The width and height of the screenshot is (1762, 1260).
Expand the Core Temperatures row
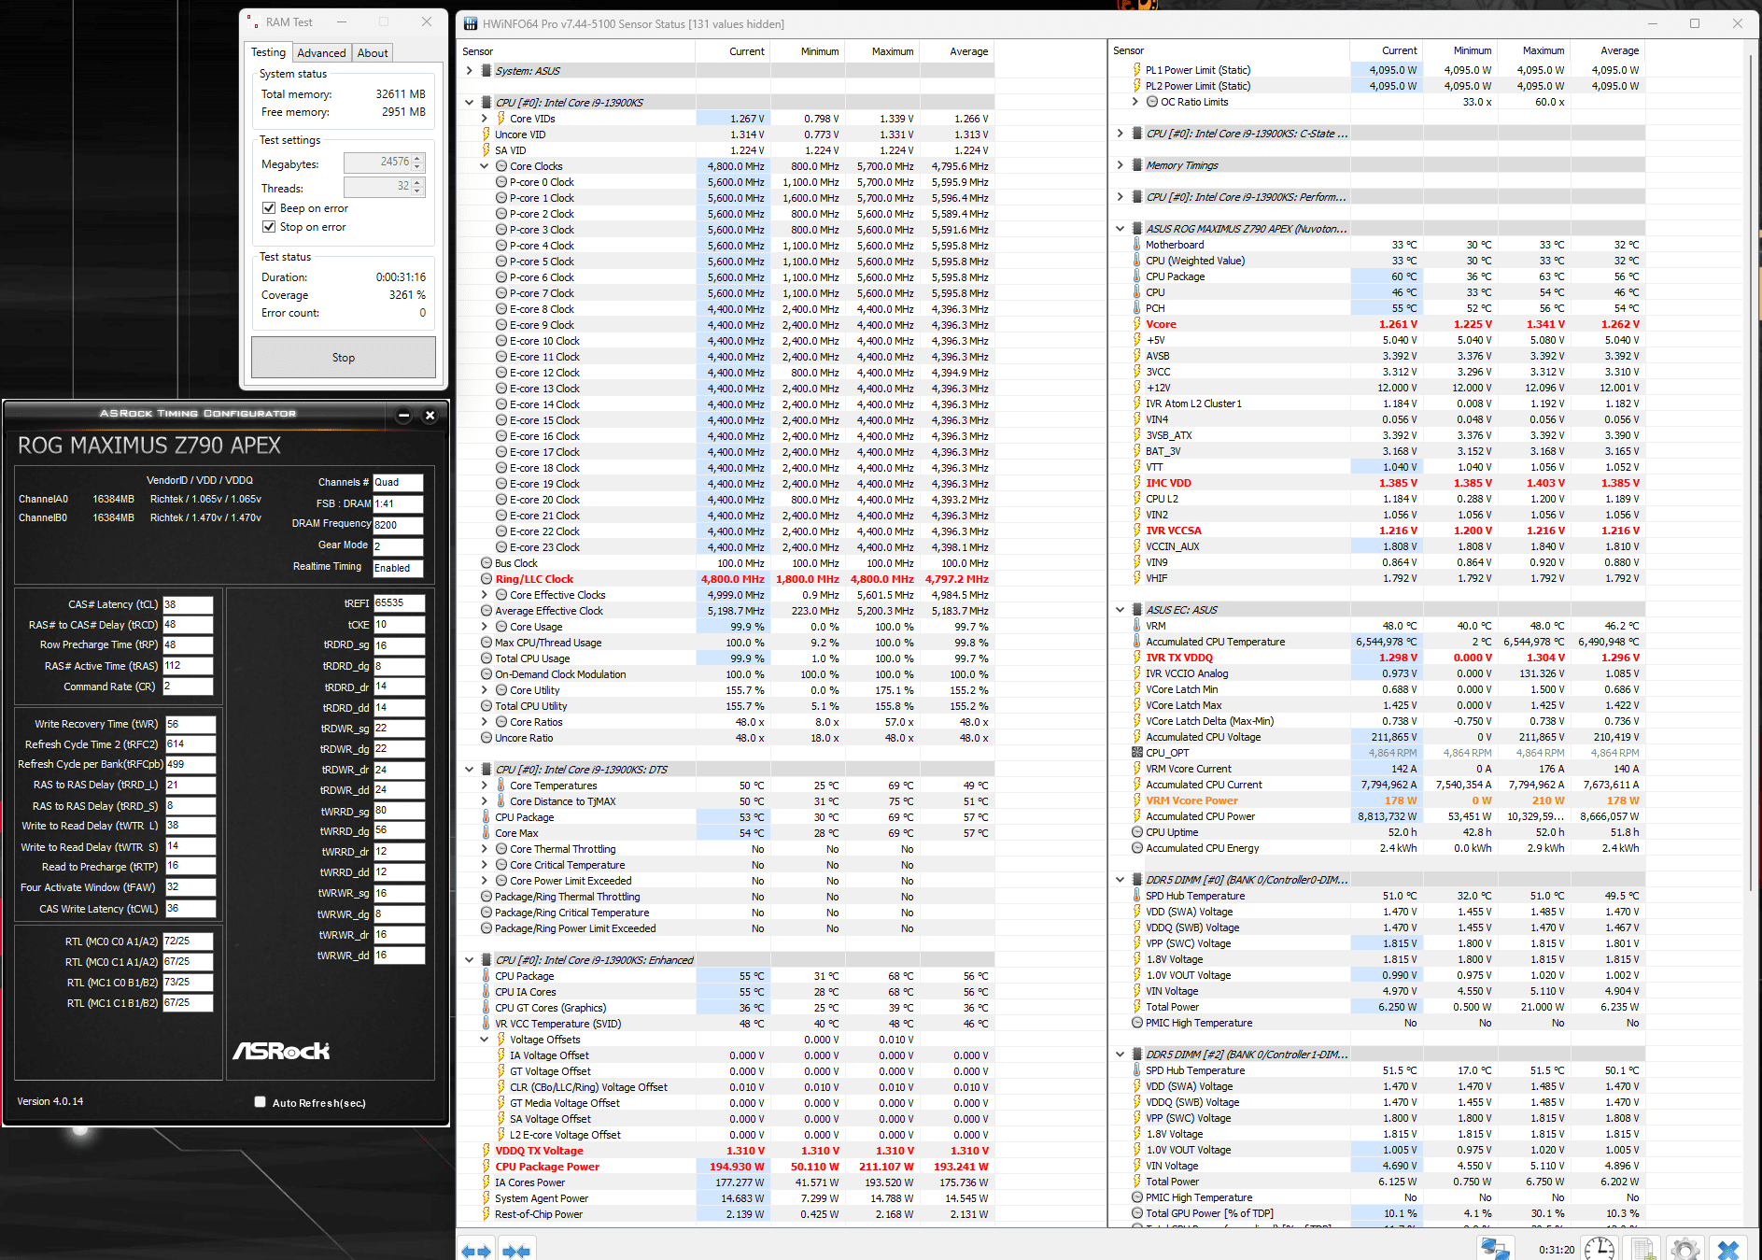click(x=485, y=786)
